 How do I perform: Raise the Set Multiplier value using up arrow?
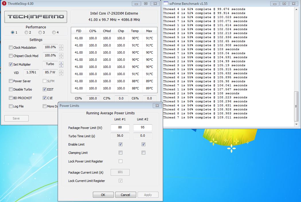tap(61, 63)
